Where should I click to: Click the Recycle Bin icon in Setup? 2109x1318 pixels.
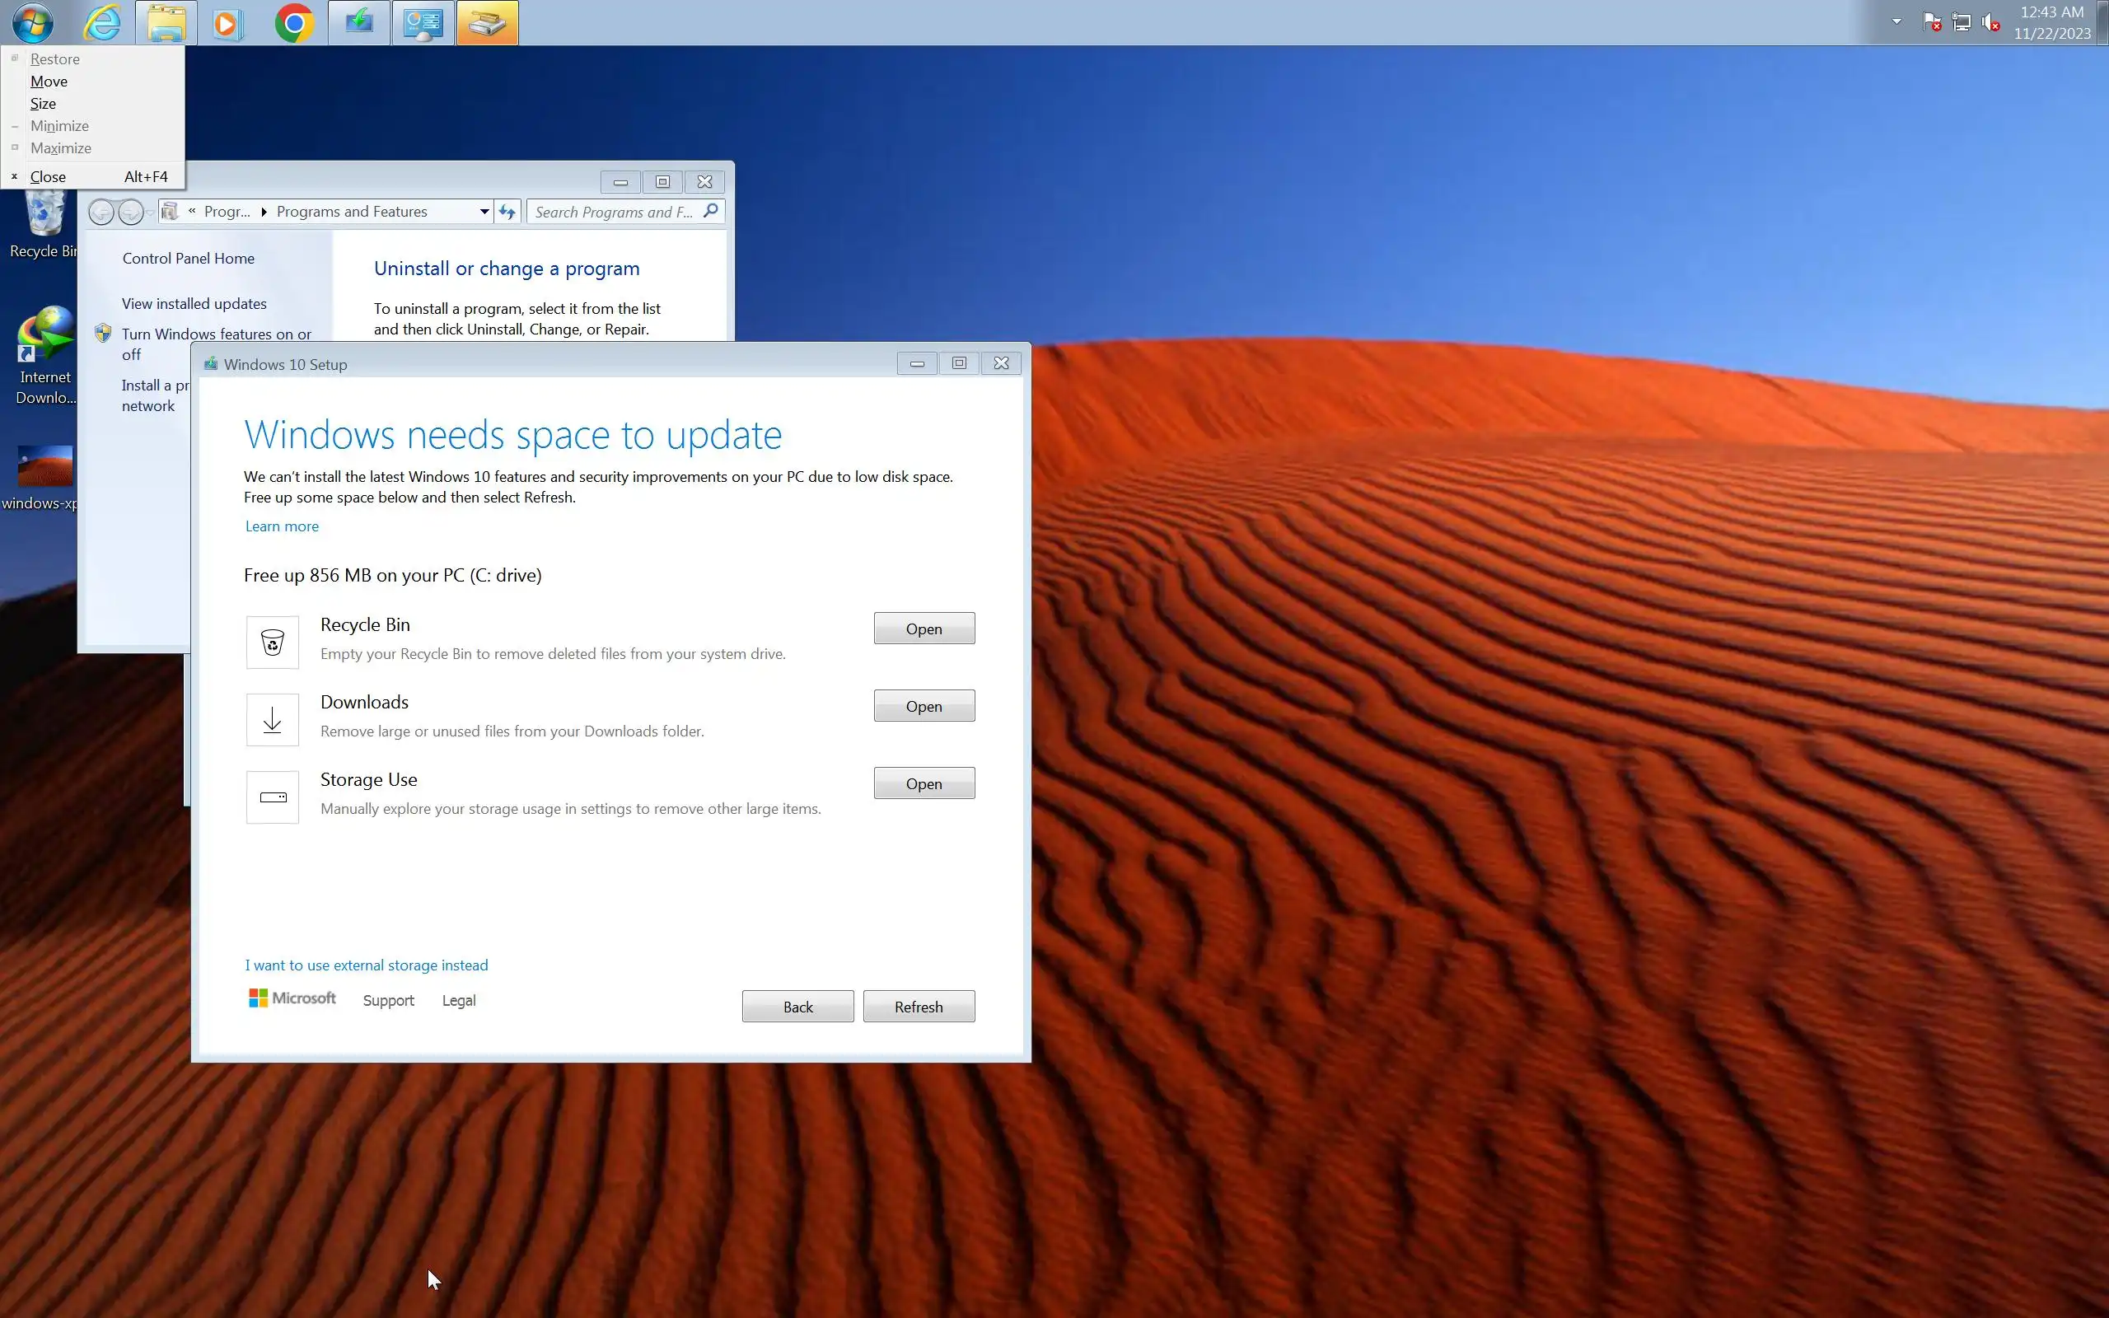[x=272, y=643]
